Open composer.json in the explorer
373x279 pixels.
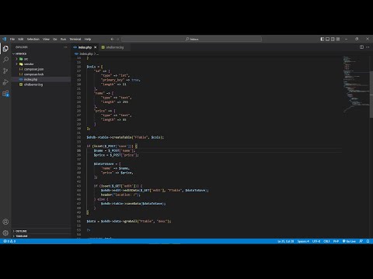(x=33, y=69)
